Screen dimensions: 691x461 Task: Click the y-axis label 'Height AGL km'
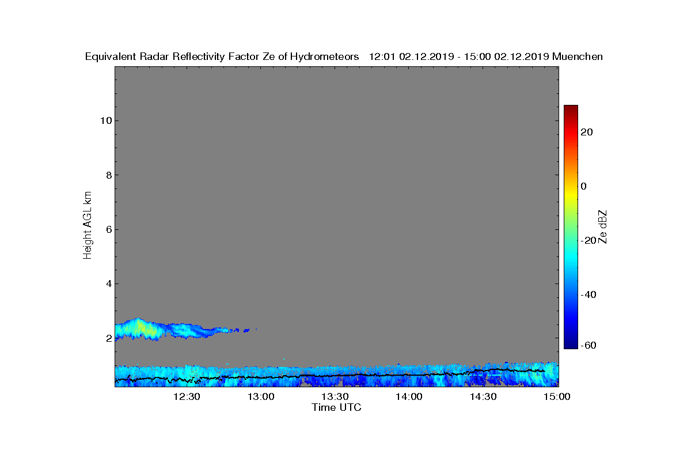tap(88, 226)
